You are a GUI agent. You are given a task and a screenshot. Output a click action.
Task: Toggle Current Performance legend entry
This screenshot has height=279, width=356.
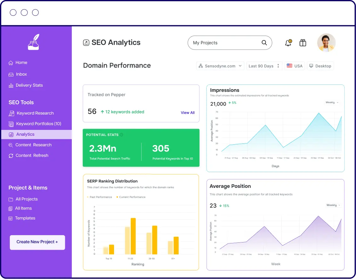point(131,197)
